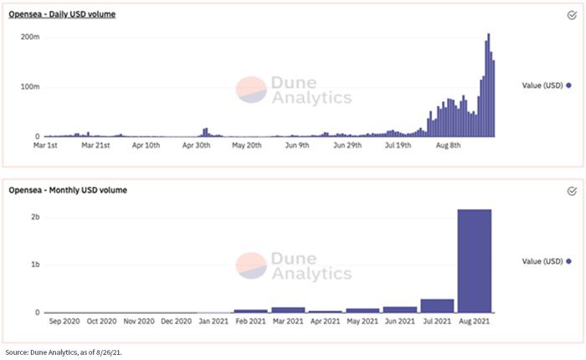
Task: Select the Jun 2021 monthly volume bar
Action: [400, 310]
